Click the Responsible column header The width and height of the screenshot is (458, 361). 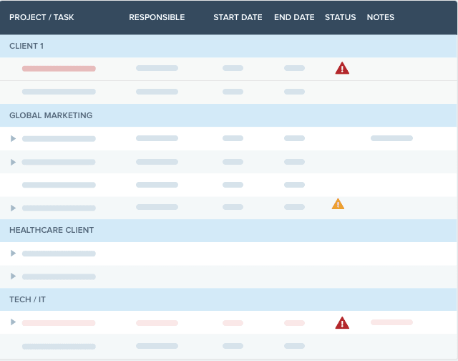coord(157,17)
